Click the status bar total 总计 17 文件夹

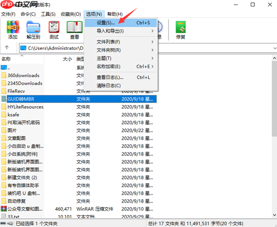point(196,224)
